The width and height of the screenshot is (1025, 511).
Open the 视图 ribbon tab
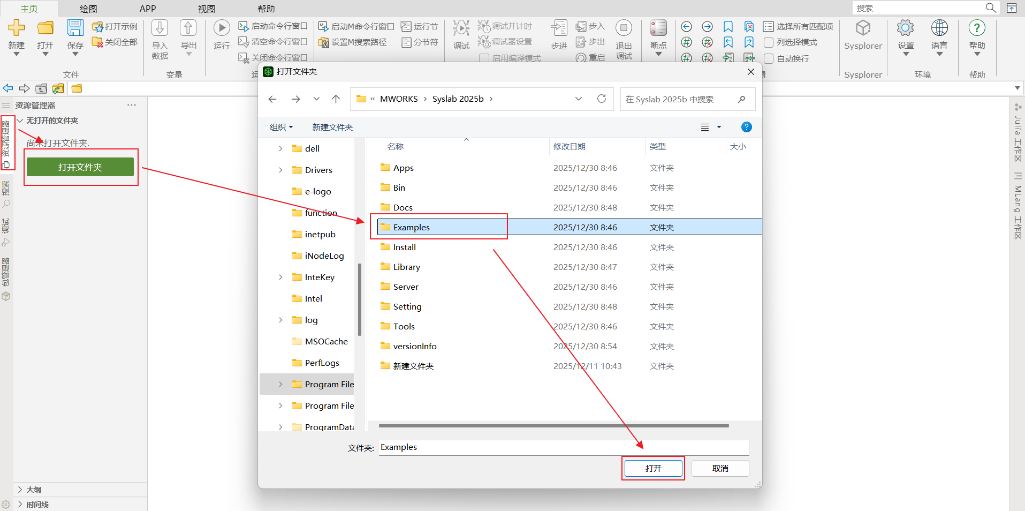point(207,9)
